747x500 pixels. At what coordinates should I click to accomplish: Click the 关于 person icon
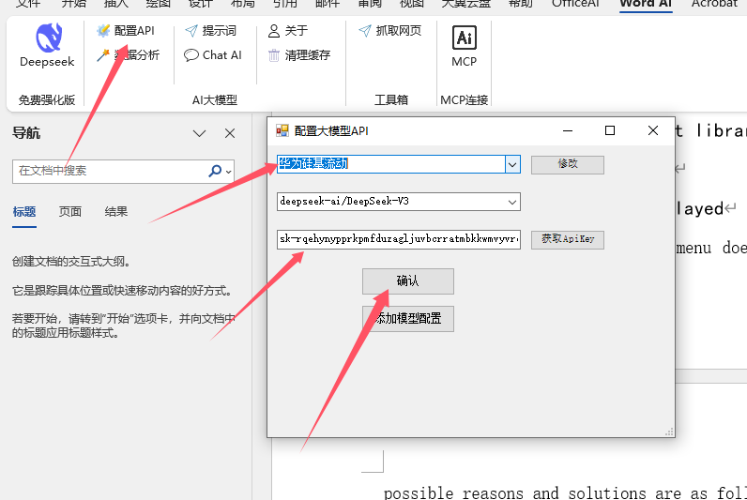[x=274, y=31]
